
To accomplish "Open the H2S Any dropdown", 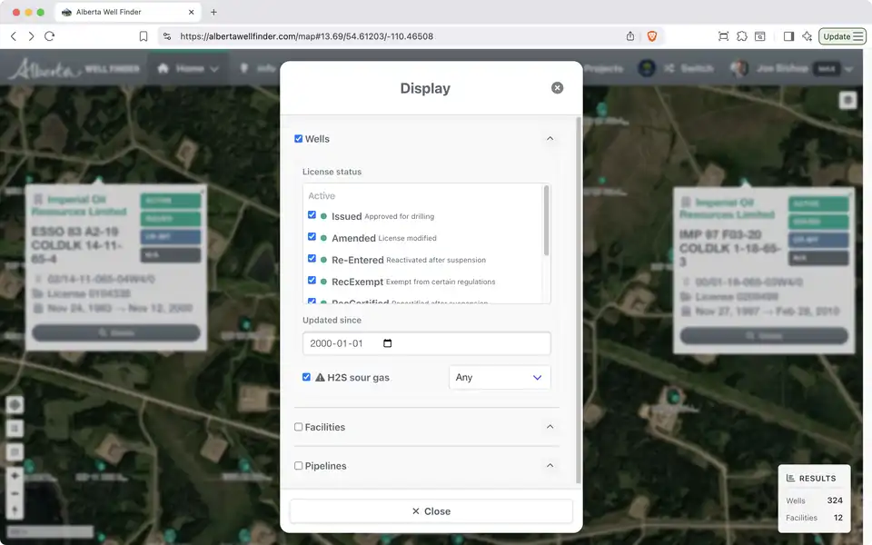I will (x=500, y=377).
